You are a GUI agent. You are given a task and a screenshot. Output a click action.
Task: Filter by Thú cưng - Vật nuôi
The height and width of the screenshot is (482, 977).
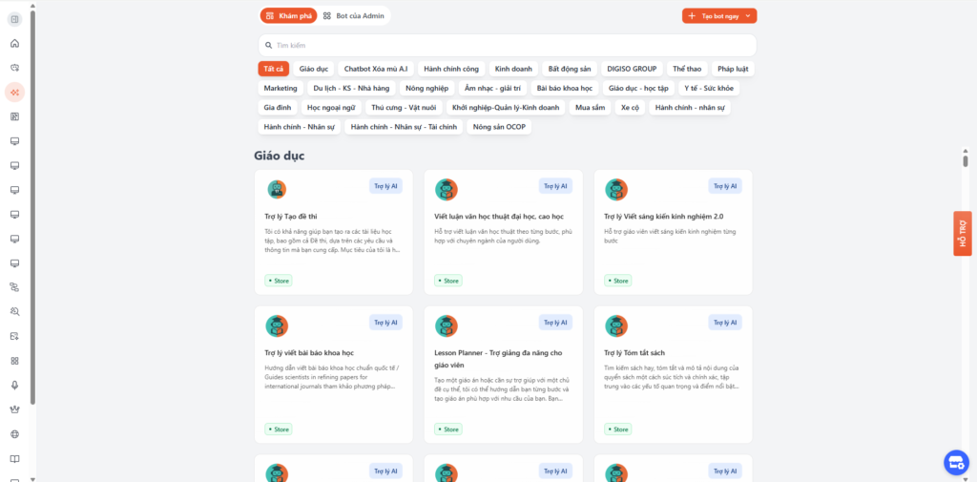404,107
